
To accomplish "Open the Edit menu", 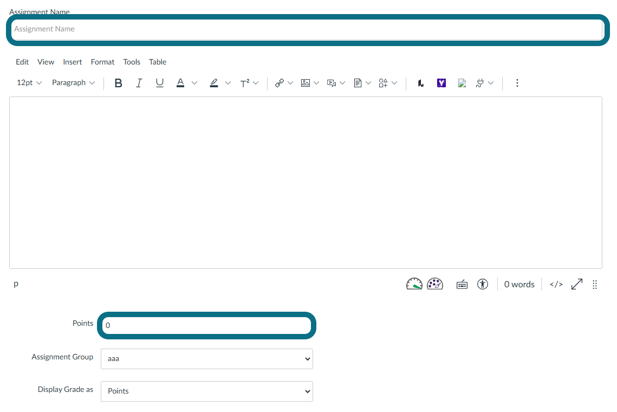I will tap(22, 62).
